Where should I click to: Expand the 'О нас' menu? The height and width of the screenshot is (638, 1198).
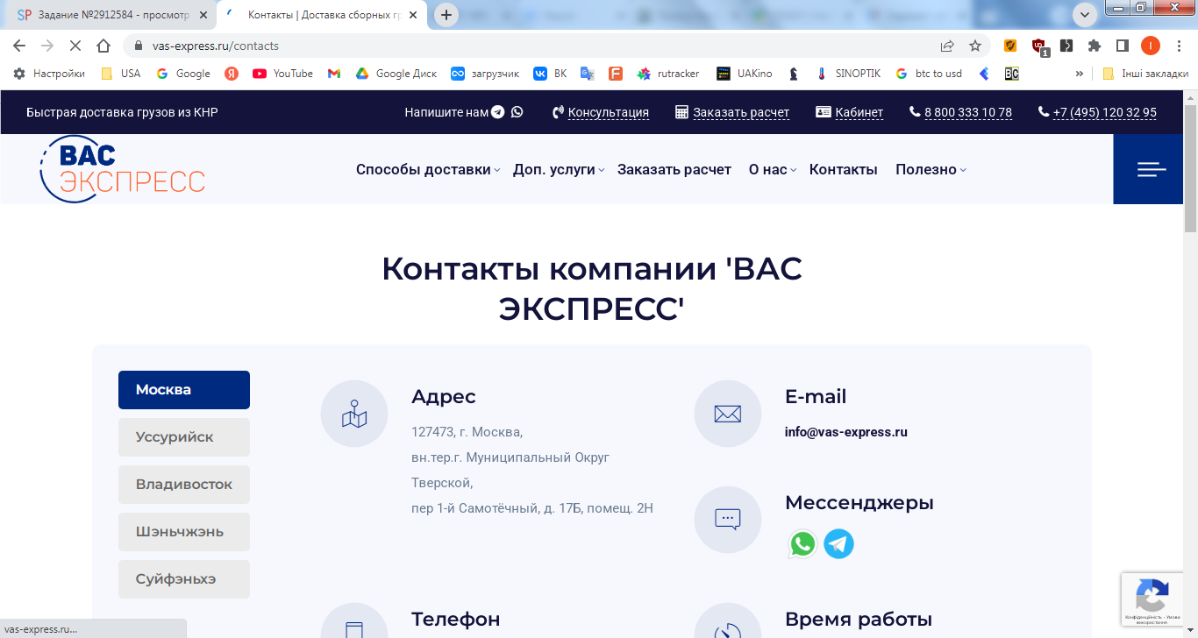pyautogui.click(x=773, y=169)
